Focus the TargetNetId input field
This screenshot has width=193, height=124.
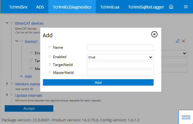tap(120, 65)
